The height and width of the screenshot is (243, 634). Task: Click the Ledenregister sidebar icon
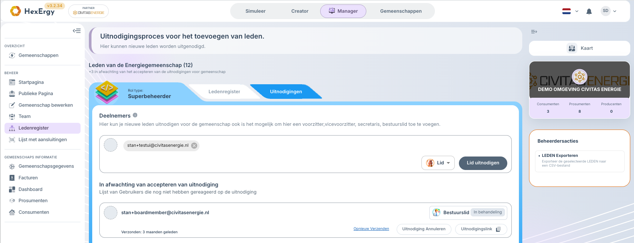12,128
